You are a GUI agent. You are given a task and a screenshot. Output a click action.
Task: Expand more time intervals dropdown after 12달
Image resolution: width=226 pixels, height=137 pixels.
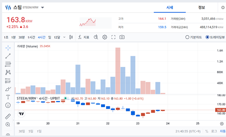[x=64, y=37]
